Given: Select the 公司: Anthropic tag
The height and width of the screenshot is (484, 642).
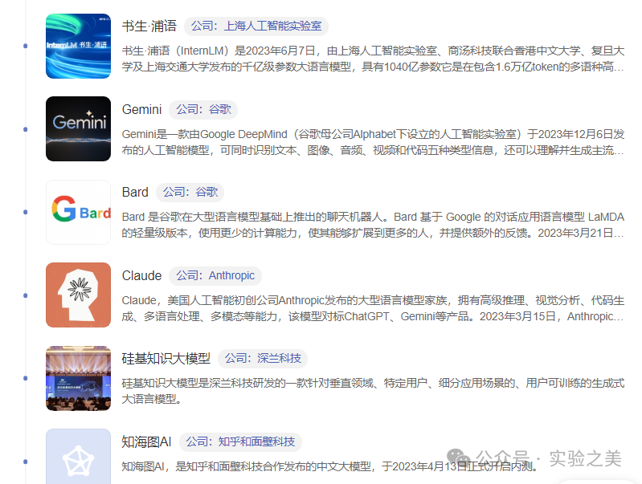Looking at the screenshot, I should 215,276.
